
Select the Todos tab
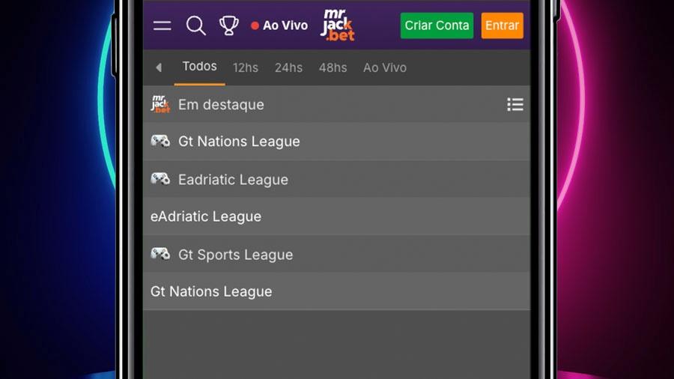(x=199, y=67)
